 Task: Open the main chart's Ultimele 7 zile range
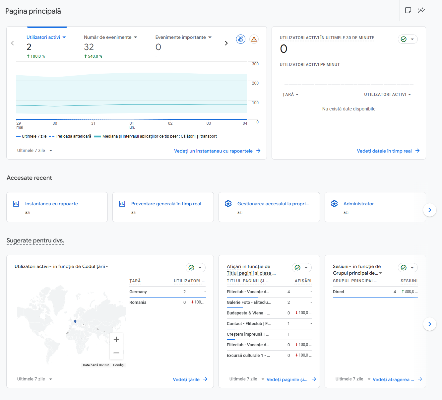click(x=35, y=151)
